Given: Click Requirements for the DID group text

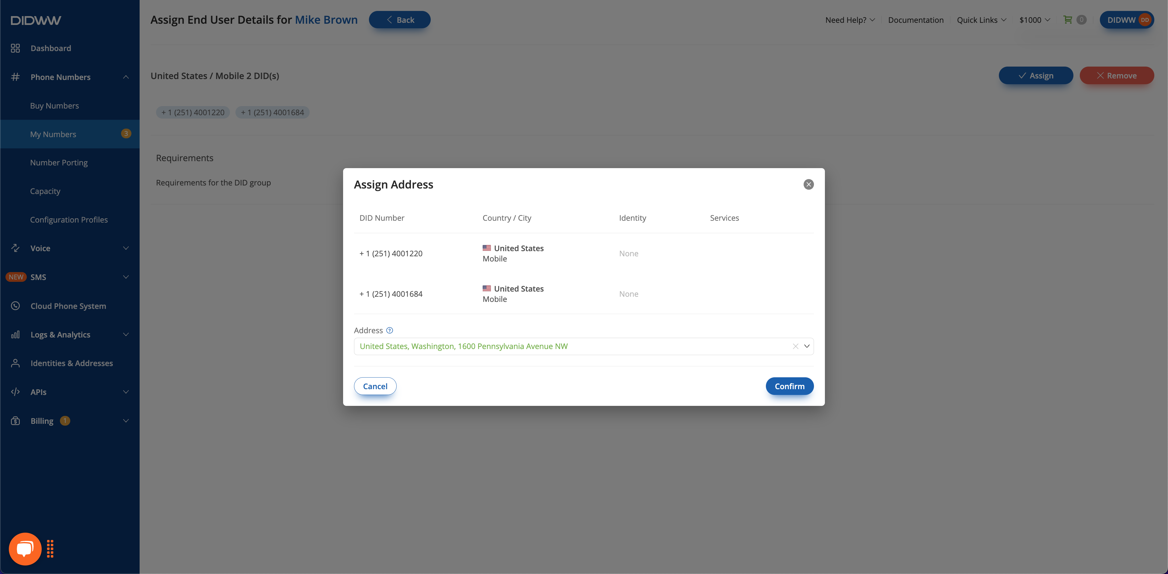Looking at the screenshot, I should 213,183.
